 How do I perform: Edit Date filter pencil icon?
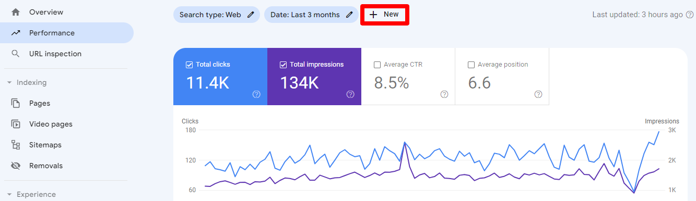[349, 15]
